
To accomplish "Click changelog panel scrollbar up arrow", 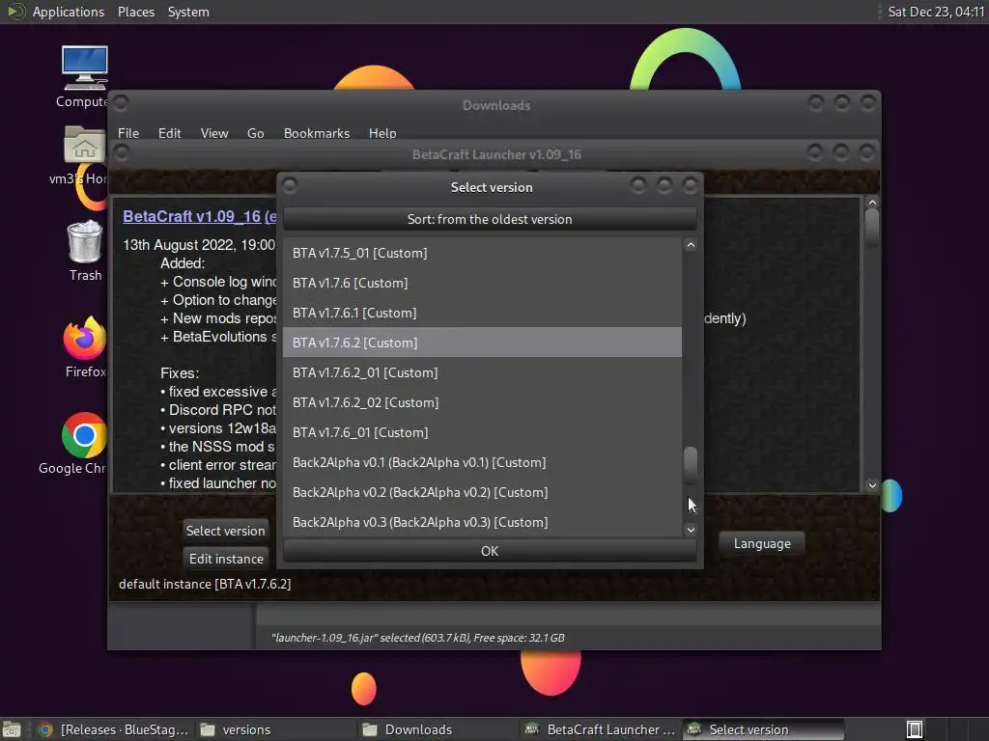I will (872, 203).
